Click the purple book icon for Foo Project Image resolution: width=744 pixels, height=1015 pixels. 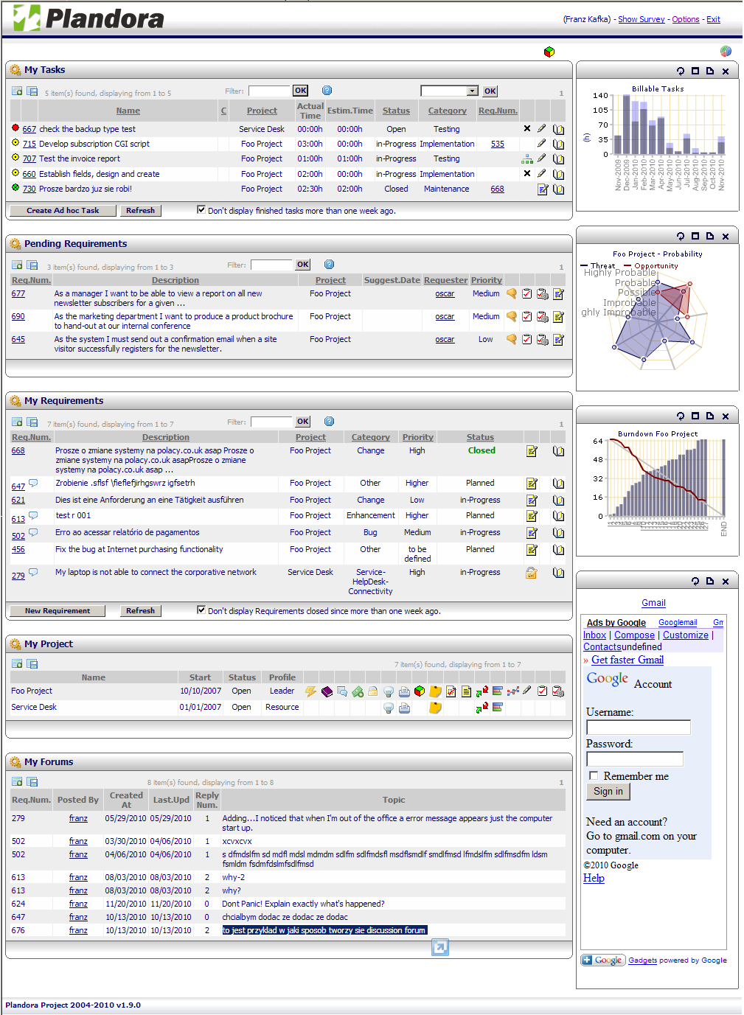pyautogui.click(x=327, y=691)
